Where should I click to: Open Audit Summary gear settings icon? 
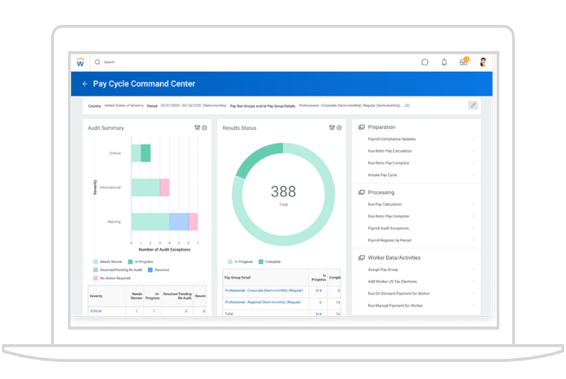coord(204,128)
